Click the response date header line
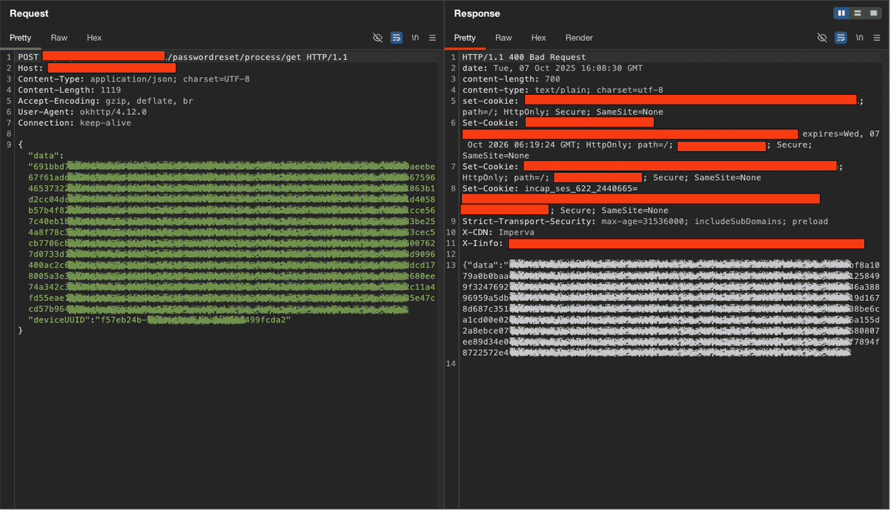The width and height of the screenshot is (891, 510). click(552, 68)
